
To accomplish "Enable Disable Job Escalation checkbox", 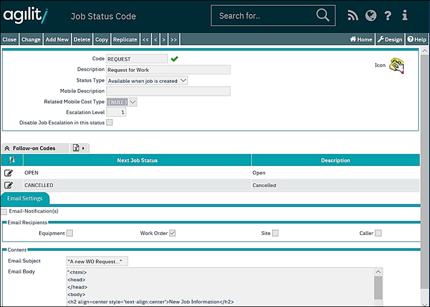I will coord(109,122).
